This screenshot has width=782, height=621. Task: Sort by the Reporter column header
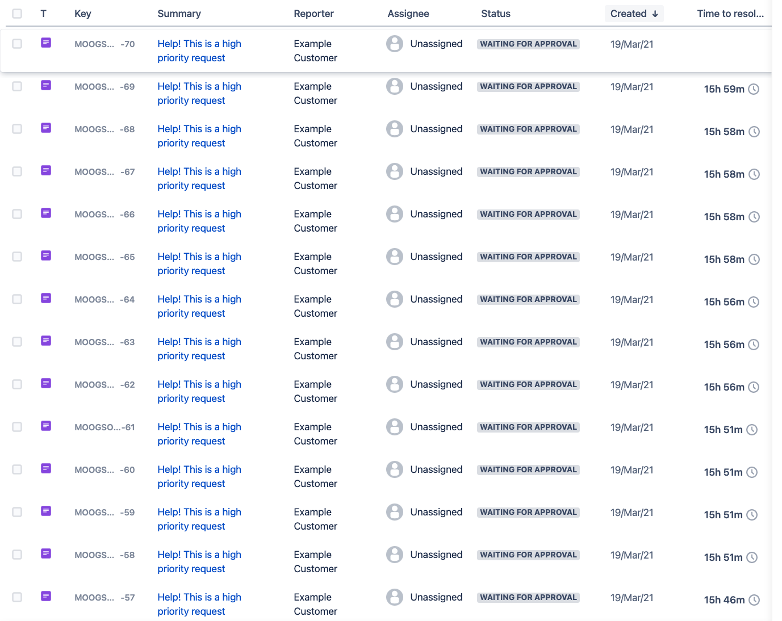pos(313,14)
